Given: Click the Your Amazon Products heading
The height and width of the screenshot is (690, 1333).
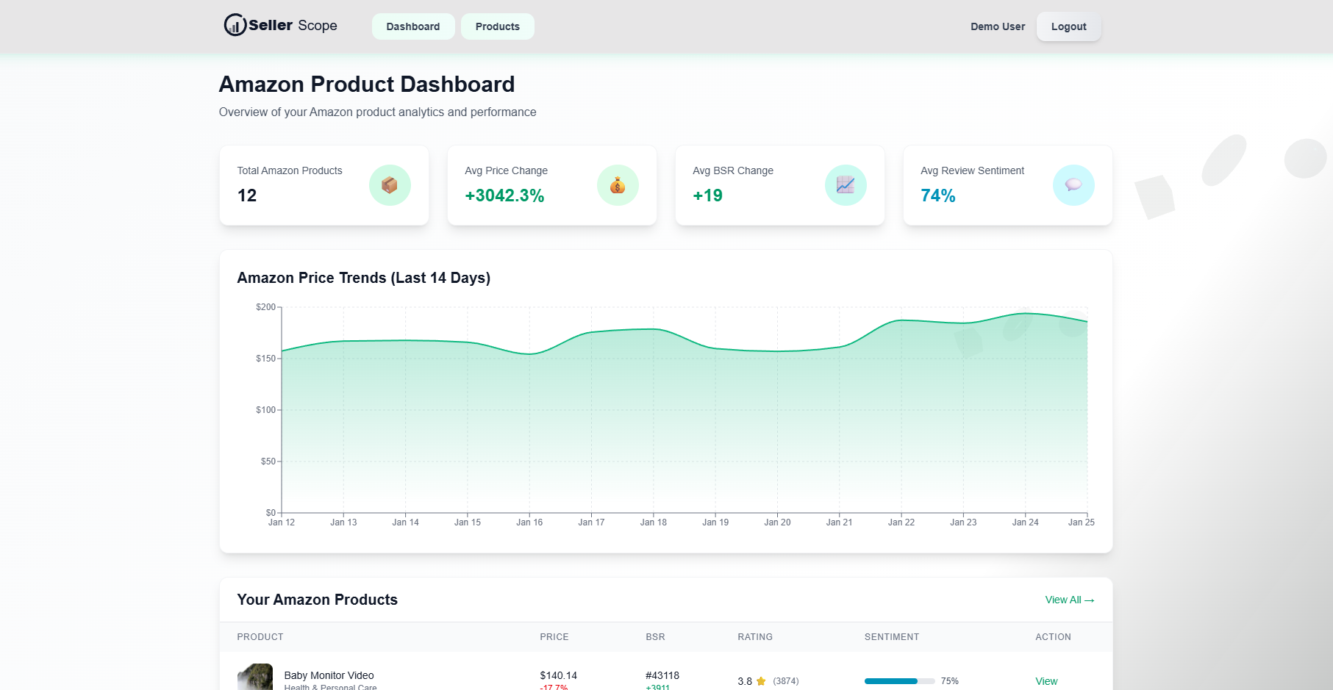Looking at the screenshot, I should (317, 600).
